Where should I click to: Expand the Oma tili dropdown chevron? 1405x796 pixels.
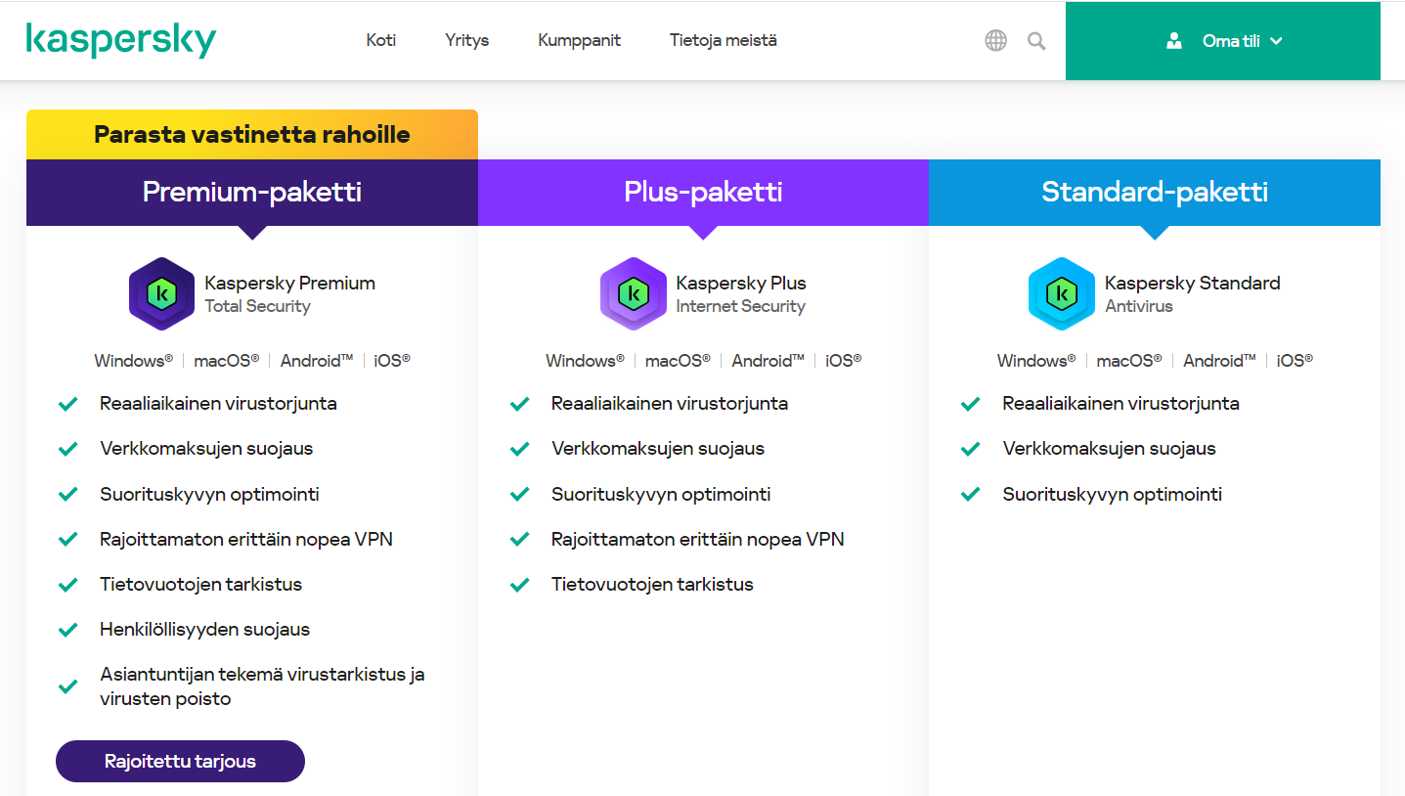point(1275,41)
